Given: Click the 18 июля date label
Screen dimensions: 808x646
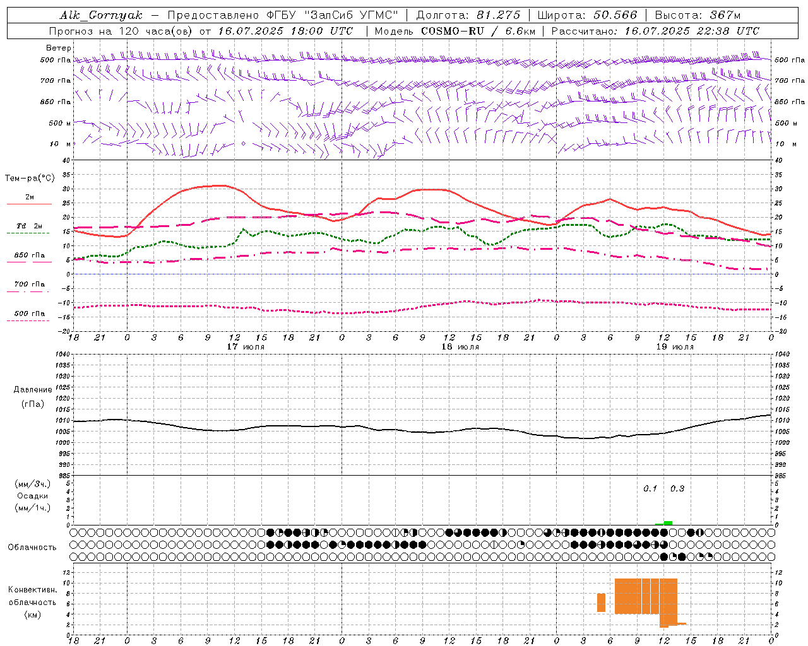Looking at the screenshot, I should (x=460, y=346).
